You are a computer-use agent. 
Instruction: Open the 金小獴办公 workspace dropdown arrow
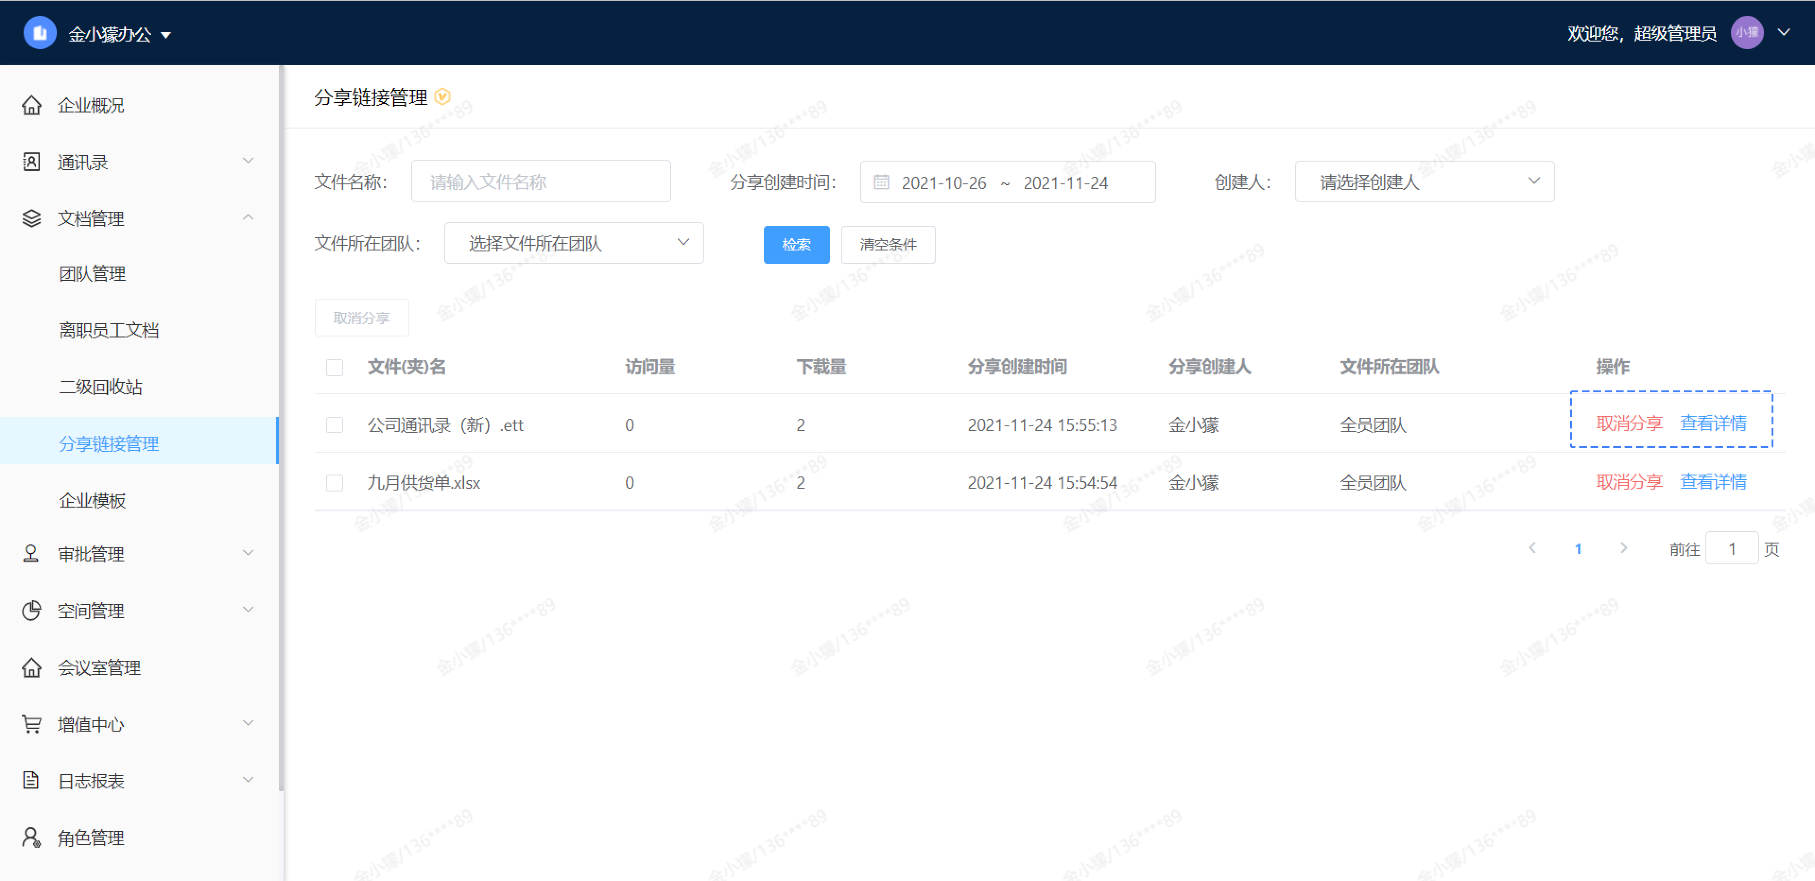[x=166, y=35]
